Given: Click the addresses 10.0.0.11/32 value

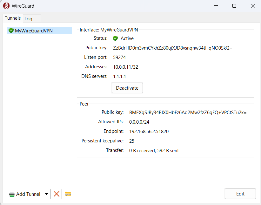Looking at the screenshot, I should coord(125,67).
